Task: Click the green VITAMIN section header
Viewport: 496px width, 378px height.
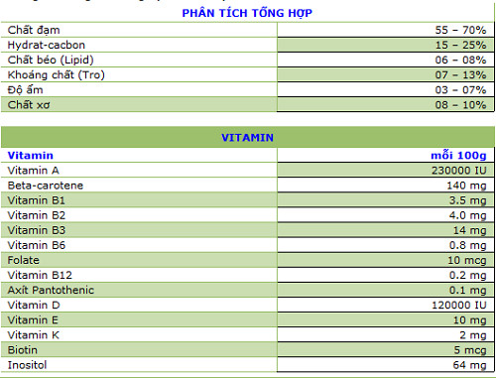Action: [x=247, y=137]
